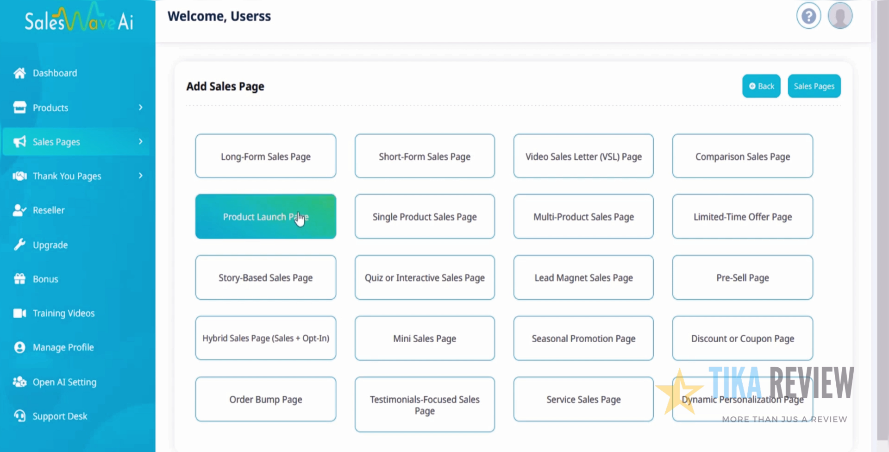Click the Sales Pages button top right
The image size is (889, 452).
click(x=814, y=86)
